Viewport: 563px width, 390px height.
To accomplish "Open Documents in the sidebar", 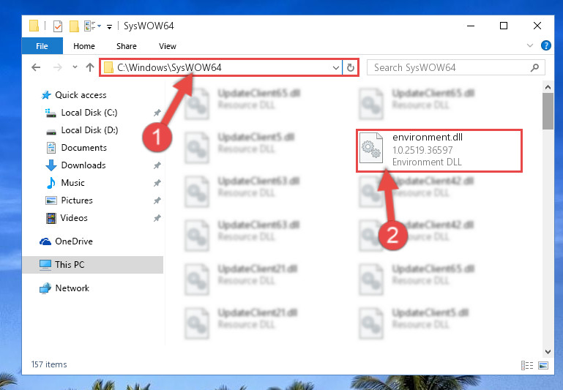I will pyautogui.click(x=83, y=148).
